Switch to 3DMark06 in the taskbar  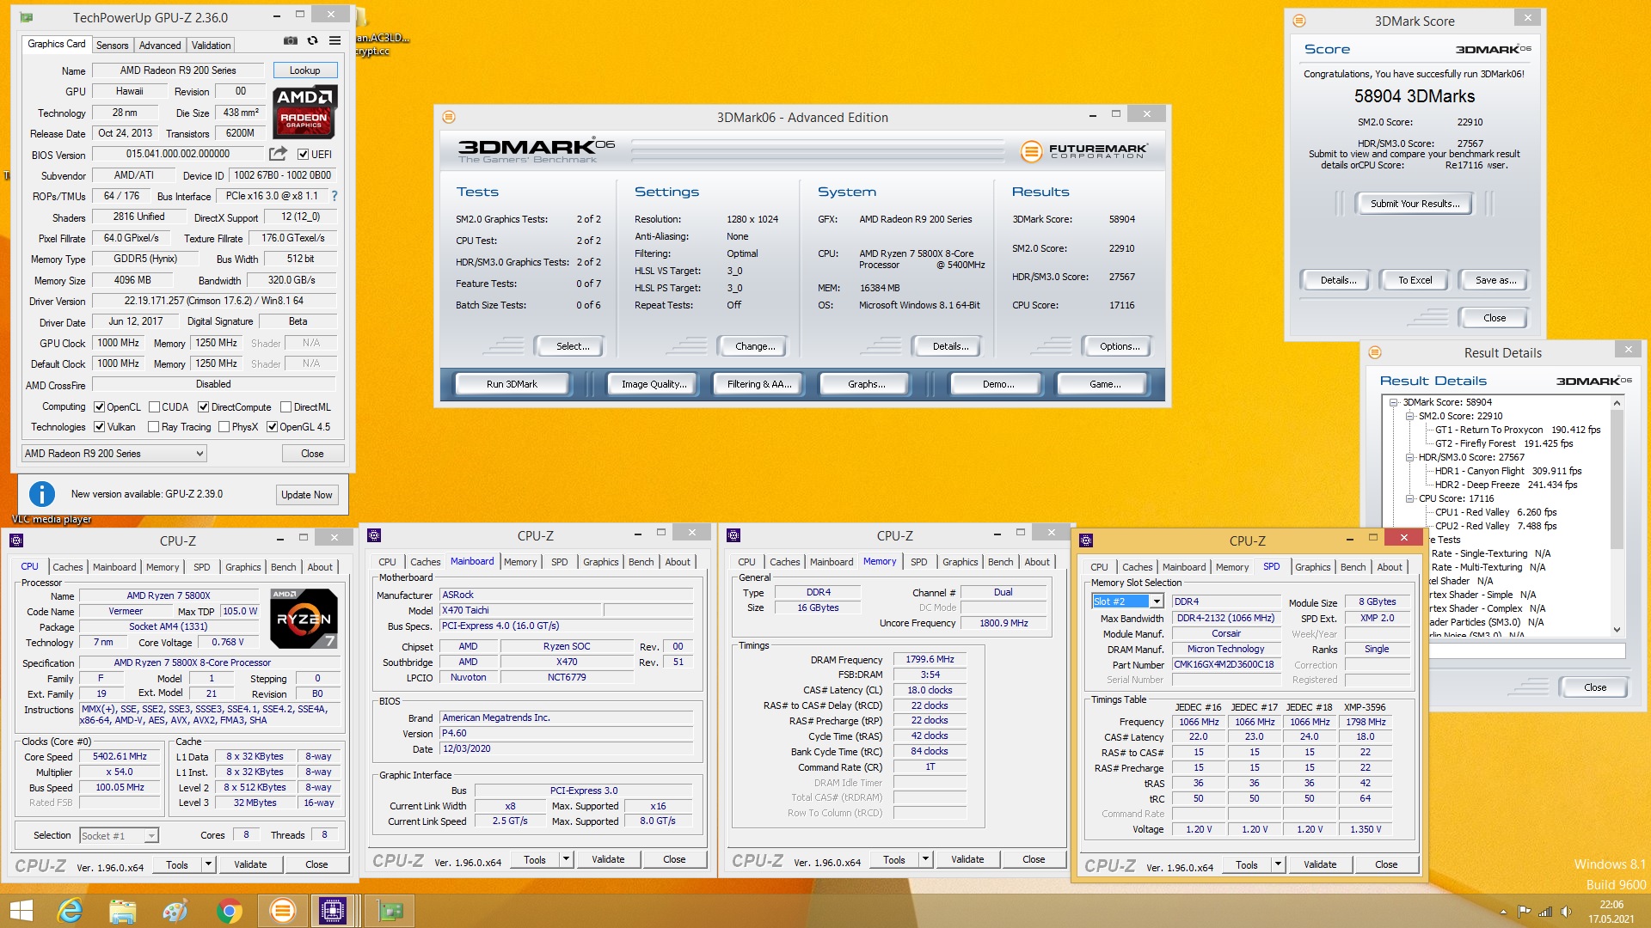coord(282,911)
